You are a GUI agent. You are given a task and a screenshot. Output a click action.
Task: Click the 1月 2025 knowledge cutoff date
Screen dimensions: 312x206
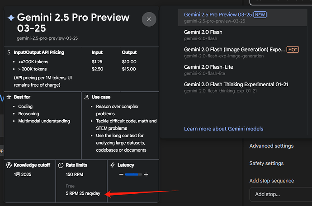point(23,174)
